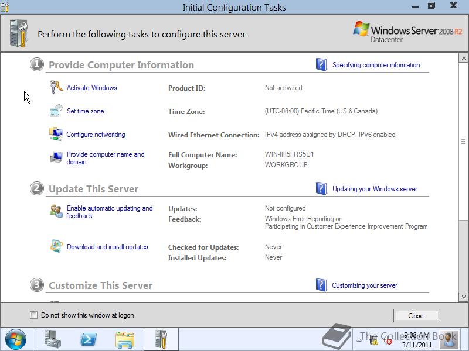469x351 pixels.
Task: Click the window title bar system icon
Action: [5, 6]
